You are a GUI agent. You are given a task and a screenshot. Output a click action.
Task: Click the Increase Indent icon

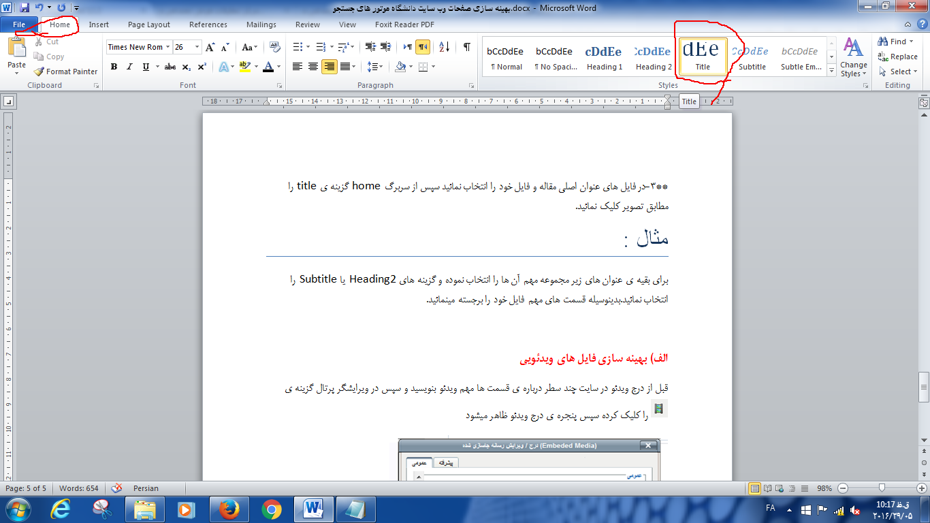tap(386, 47)
